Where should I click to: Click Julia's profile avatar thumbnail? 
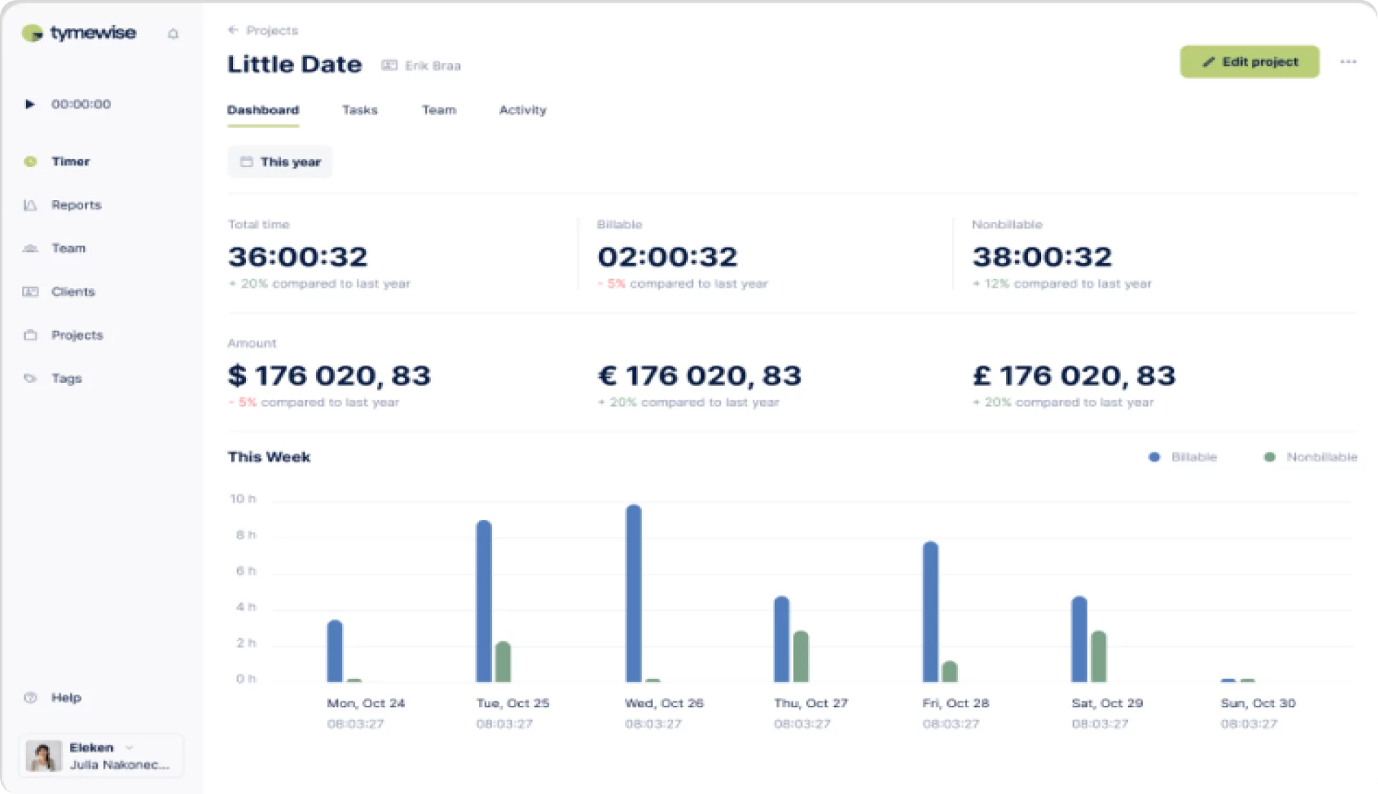point(43,756)
